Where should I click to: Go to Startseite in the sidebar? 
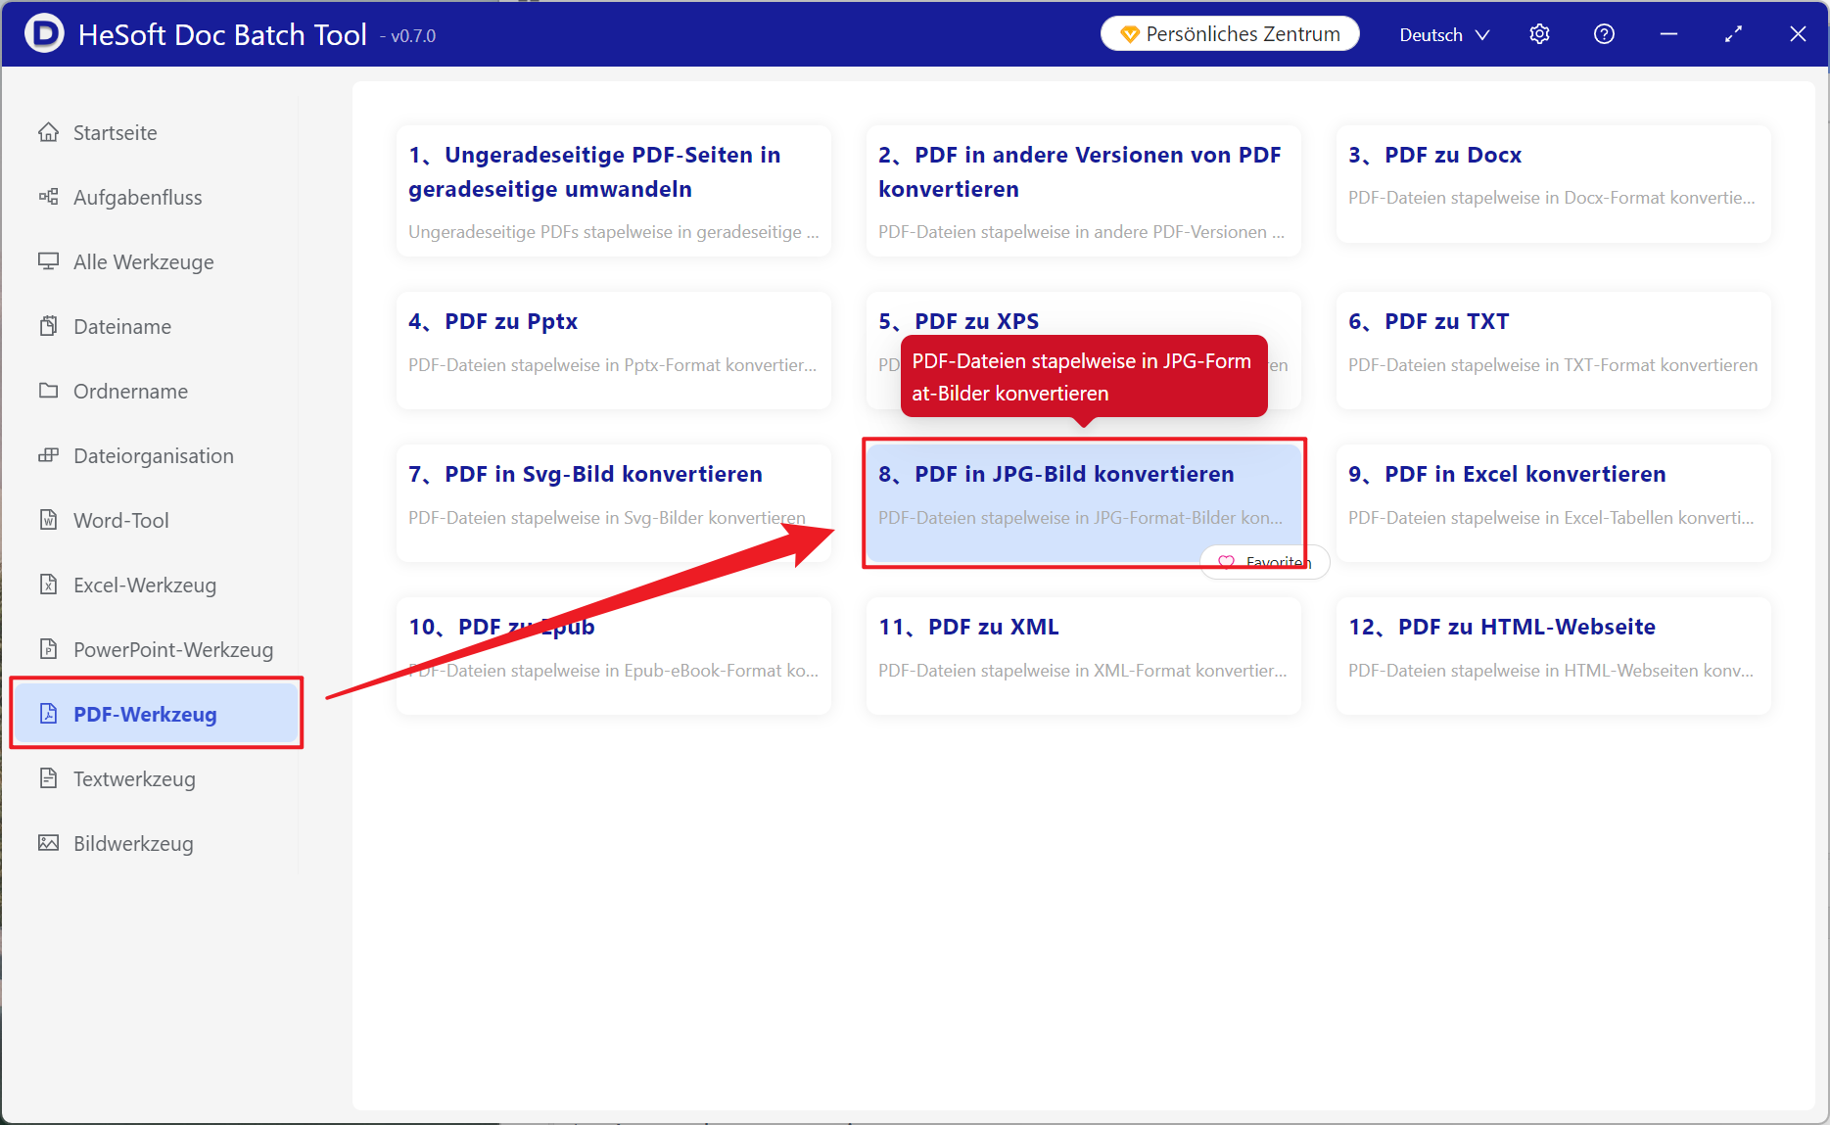[156, 132]
